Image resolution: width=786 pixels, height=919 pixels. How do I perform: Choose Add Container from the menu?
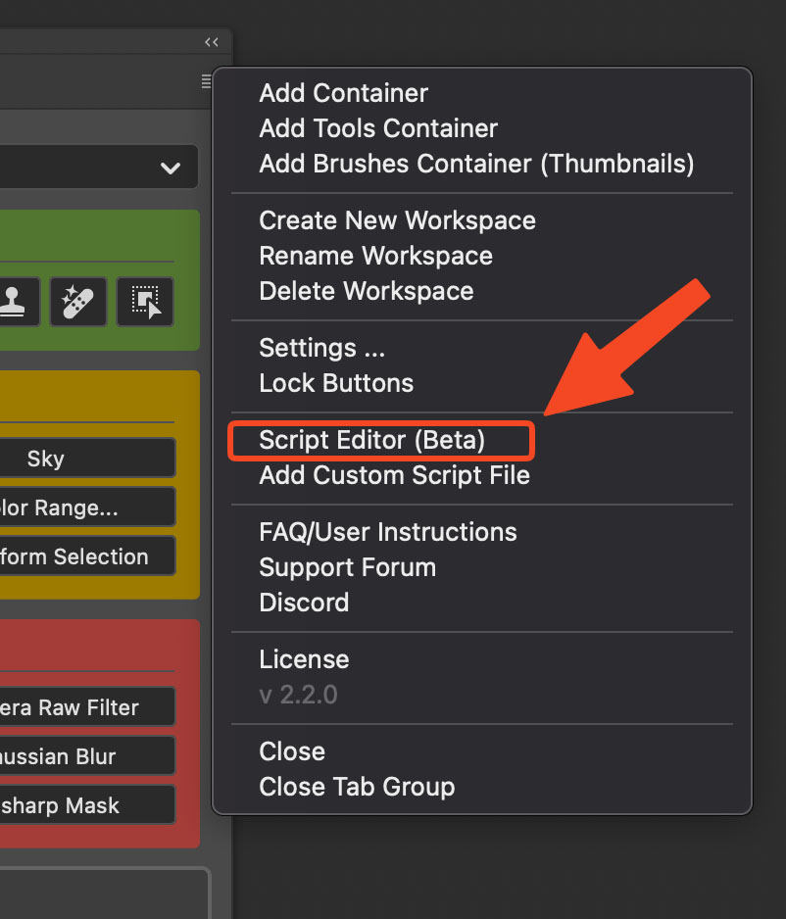click(x=343, y=93)
